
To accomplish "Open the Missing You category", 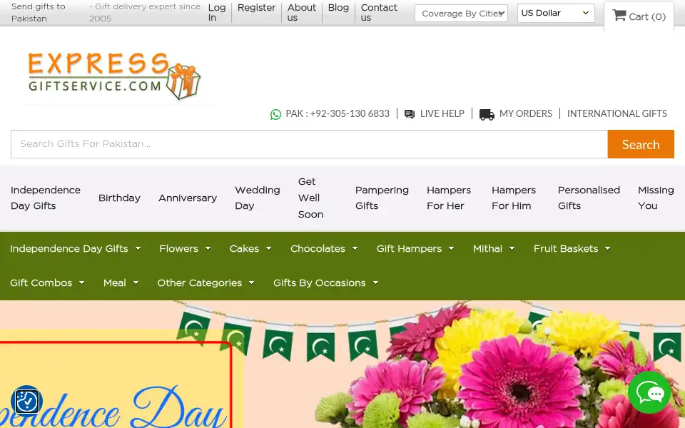I will 656,198.
